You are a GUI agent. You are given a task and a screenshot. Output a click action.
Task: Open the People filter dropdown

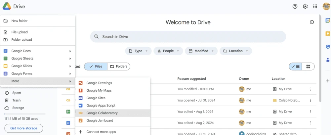click(168, 51)
